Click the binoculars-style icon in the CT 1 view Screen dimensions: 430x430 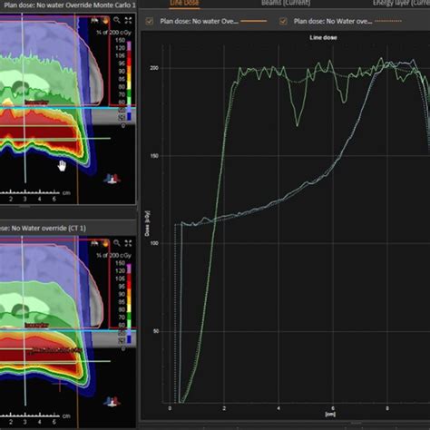(94, 243)
